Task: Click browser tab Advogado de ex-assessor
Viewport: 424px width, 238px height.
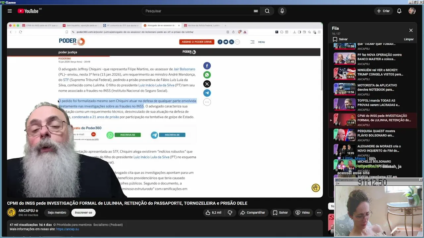Action: [x=161, y=25]
